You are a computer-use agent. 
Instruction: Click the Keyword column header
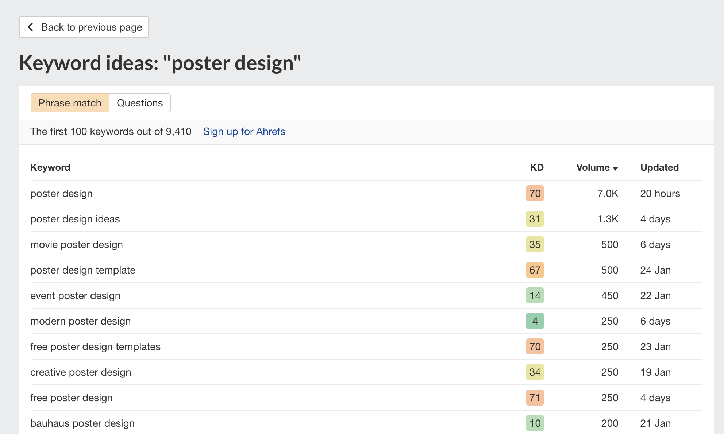pos(50,167)
